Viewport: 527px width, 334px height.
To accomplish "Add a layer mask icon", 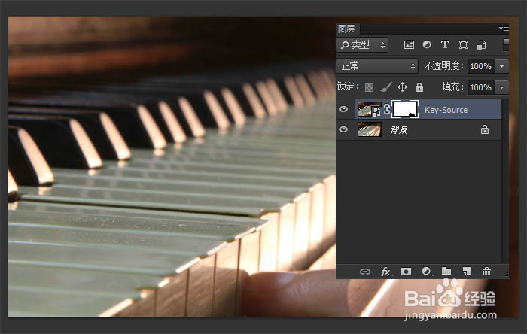I will [406, 272].
